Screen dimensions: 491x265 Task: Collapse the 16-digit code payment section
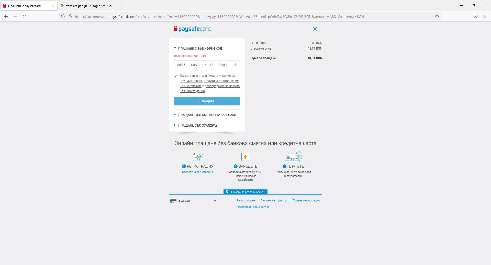tap(198, 49)
